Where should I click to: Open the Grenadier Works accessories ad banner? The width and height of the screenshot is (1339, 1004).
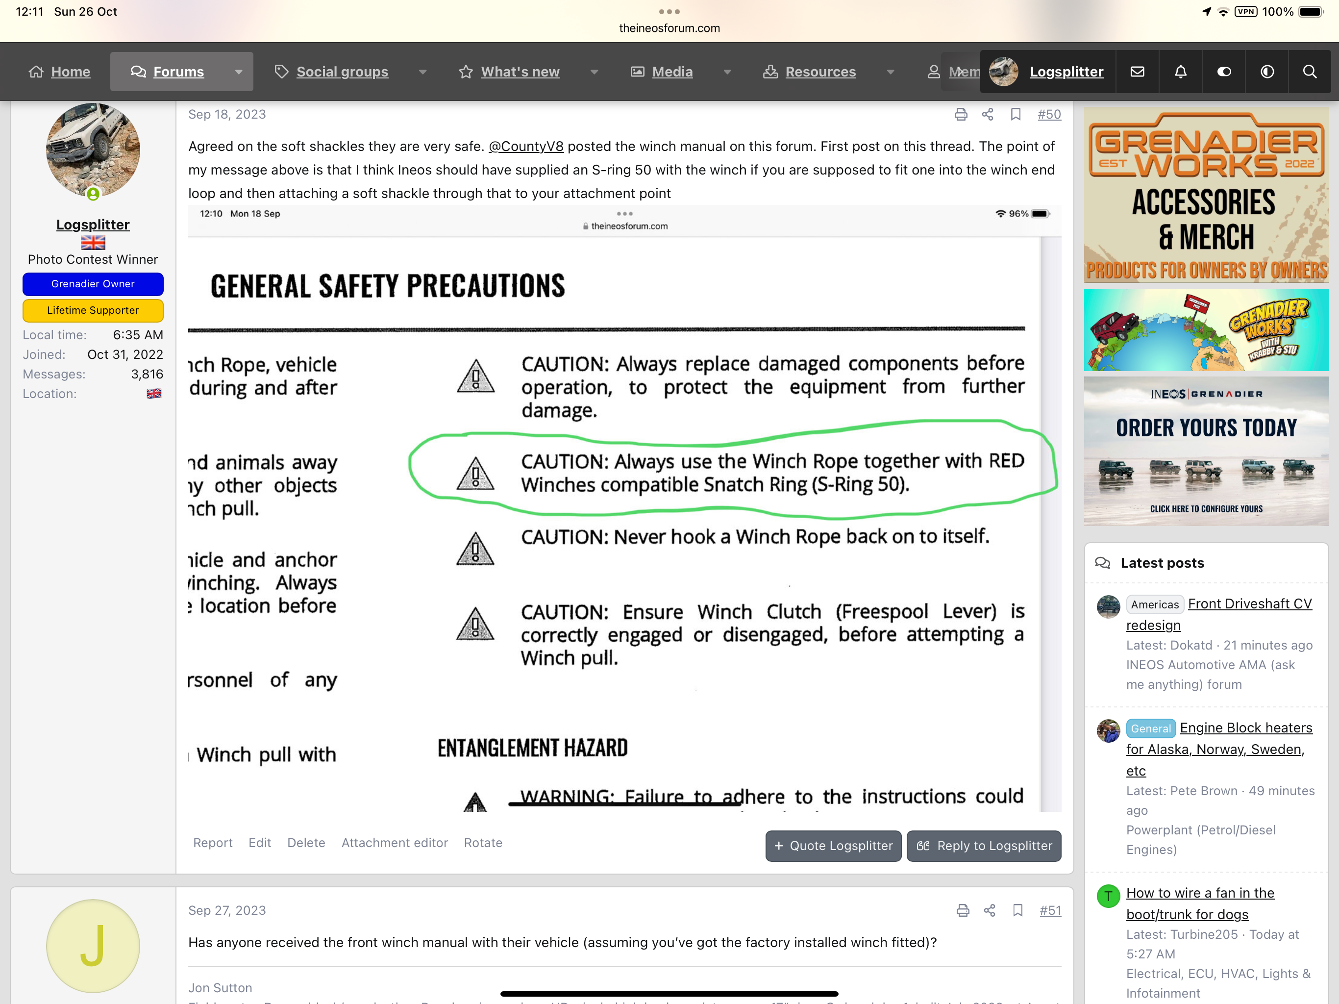pos(1206,195)
